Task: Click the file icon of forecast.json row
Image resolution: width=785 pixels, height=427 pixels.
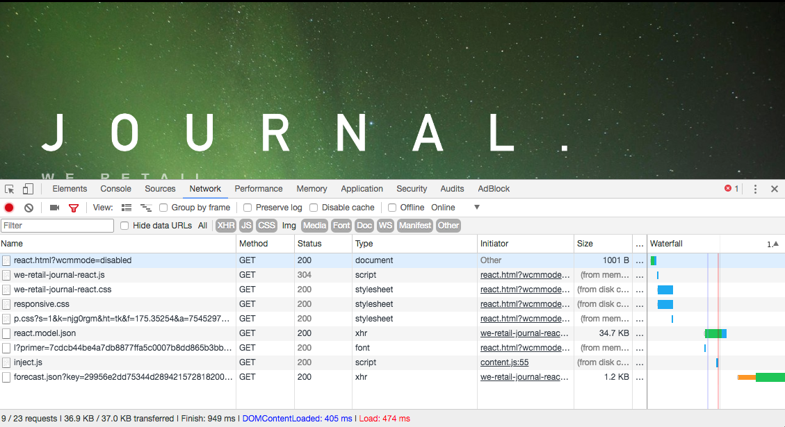Action: pyautogui.click(x=6, y=378)
